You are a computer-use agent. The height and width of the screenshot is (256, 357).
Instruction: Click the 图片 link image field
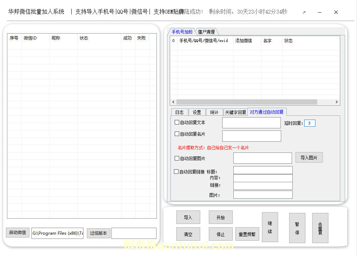click(x=263, y=195)
